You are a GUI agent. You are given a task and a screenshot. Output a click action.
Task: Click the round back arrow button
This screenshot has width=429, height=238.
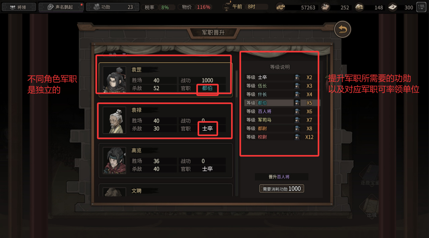[342, 30]
